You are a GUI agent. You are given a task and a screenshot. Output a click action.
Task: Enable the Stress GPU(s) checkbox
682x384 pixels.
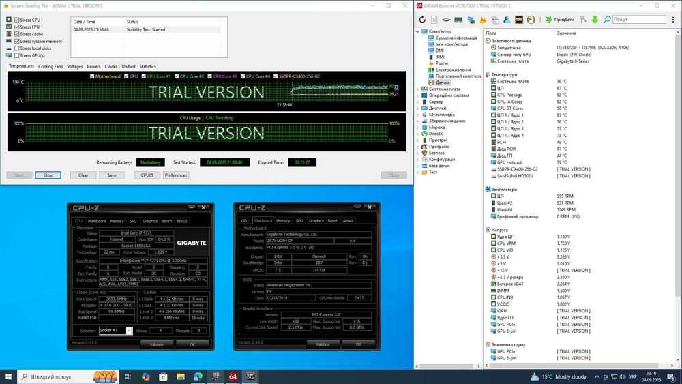coord(17,55)
